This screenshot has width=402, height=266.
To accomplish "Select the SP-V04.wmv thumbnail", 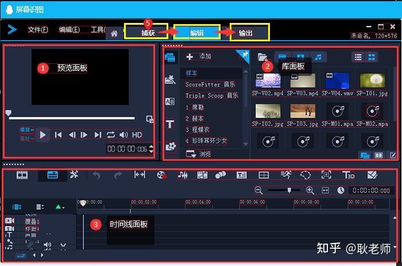I will click(x=338, y=80).
